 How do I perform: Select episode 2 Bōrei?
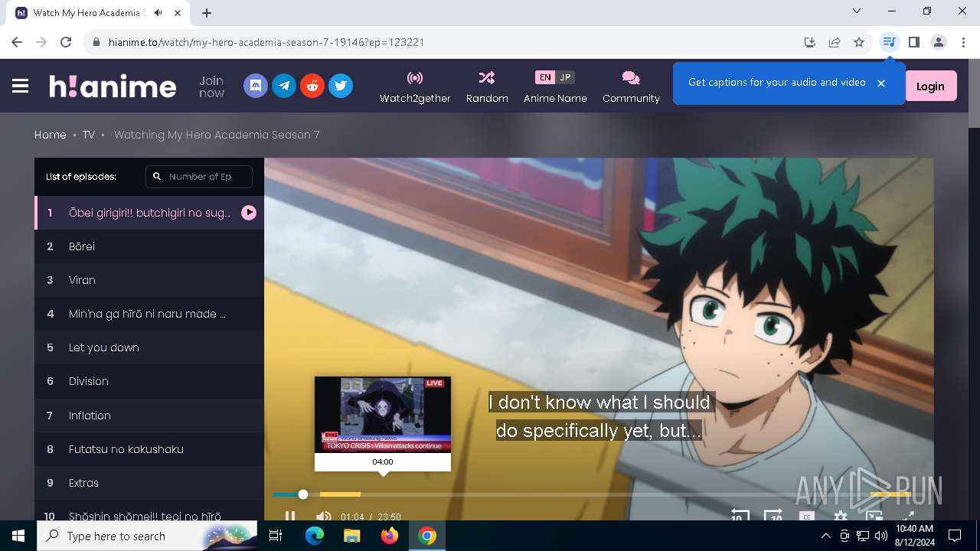(149, 246)
